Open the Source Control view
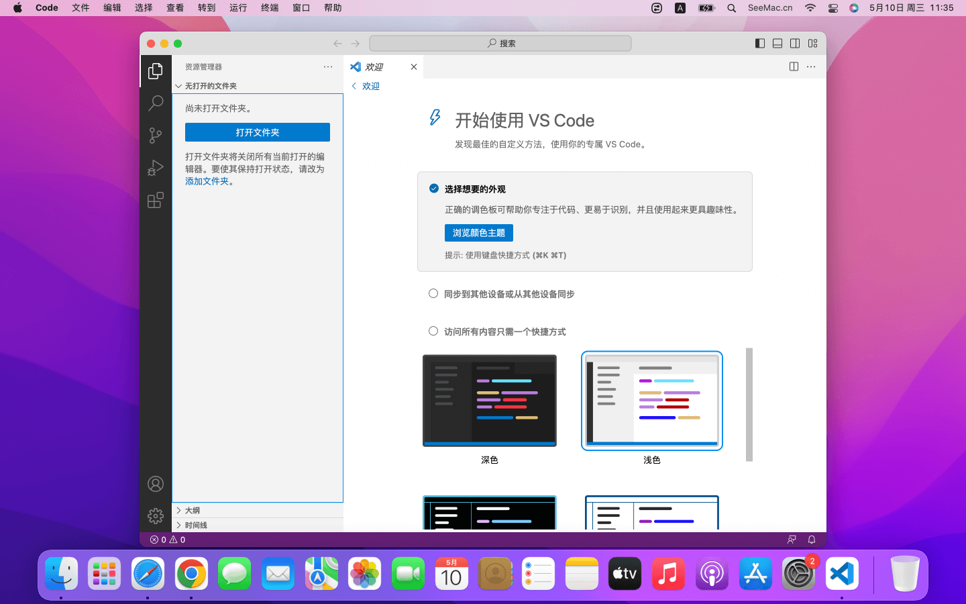This screenshot has height=604, width=966. 156,136
